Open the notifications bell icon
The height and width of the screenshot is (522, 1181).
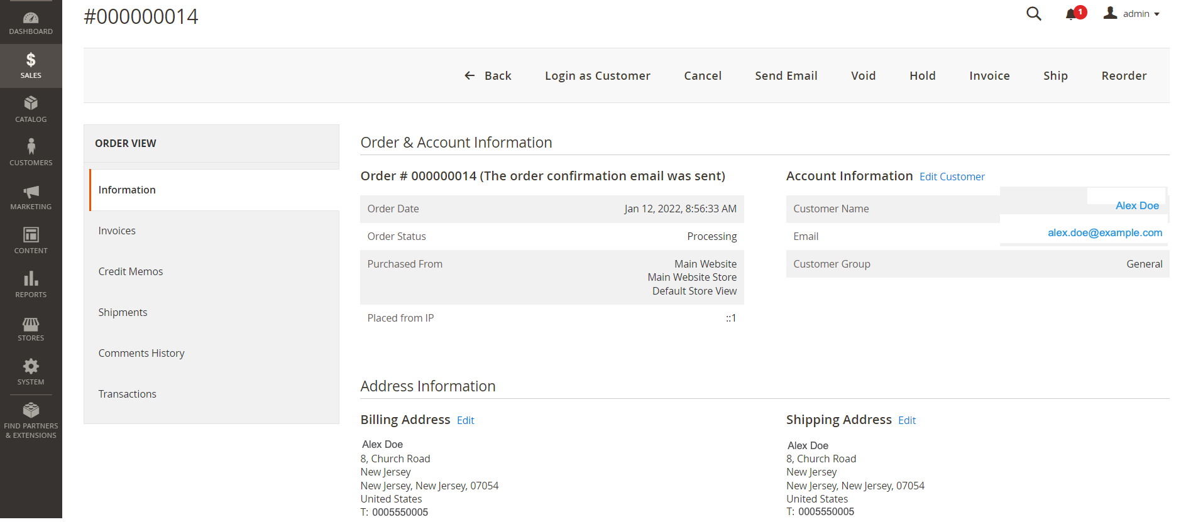1071,14
